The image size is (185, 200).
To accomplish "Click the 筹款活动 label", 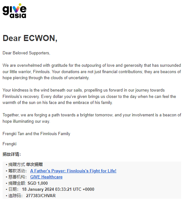I will tap(18, 171).
